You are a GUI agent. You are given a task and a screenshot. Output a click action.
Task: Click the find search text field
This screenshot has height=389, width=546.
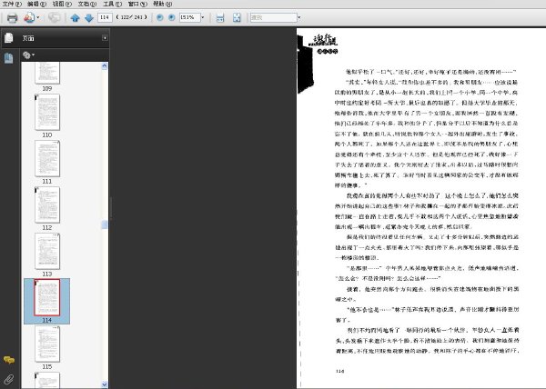pyautogui.click(x=273, y=17)
